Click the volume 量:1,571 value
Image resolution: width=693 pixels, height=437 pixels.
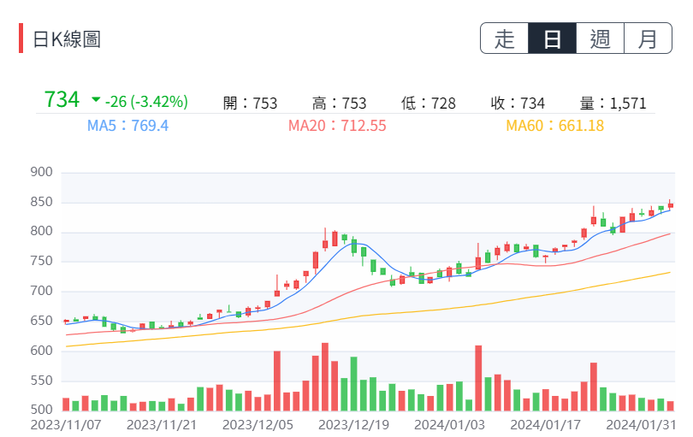613,103
